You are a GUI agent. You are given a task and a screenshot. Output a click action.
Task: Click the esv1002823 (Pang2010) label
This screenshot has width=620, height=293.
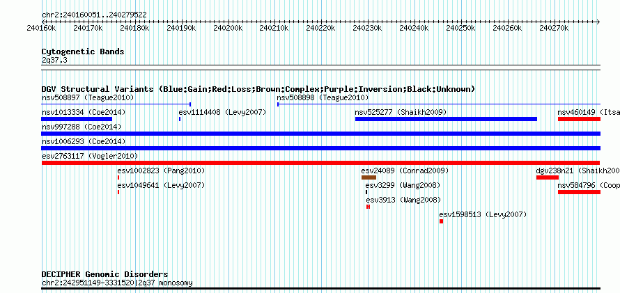[162, 171]
